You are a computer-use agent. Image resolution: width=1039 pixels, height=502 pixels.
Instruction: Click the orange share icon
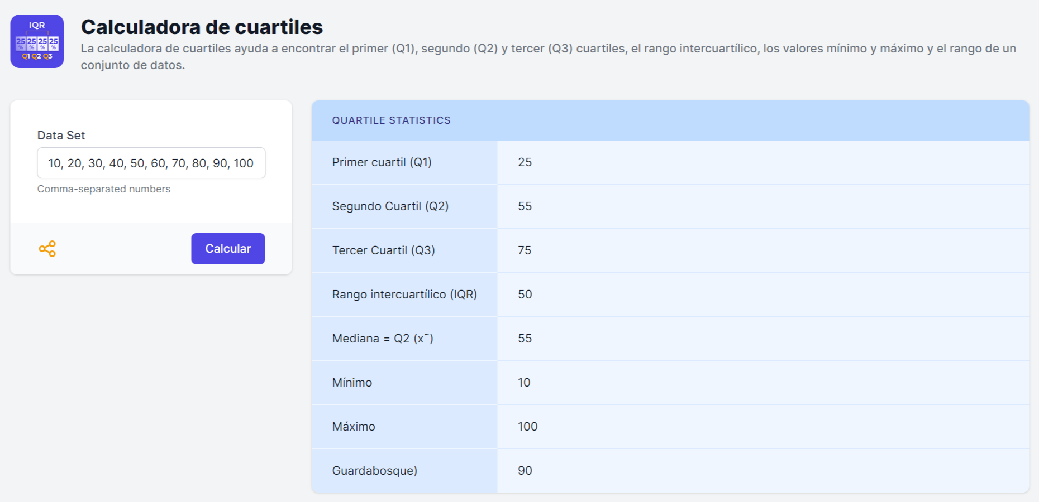[x=47, y=249]
